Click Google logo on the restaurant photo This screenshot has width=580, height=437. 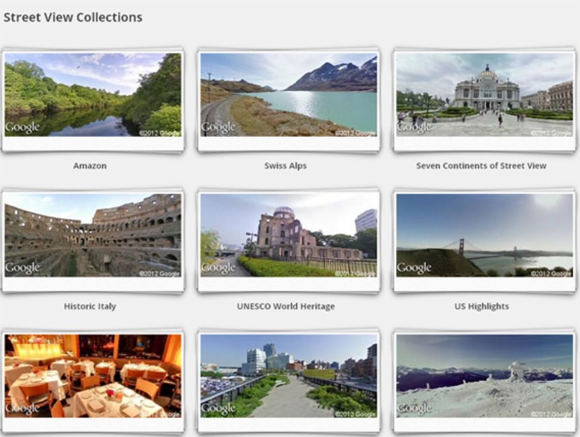(22, 409)
